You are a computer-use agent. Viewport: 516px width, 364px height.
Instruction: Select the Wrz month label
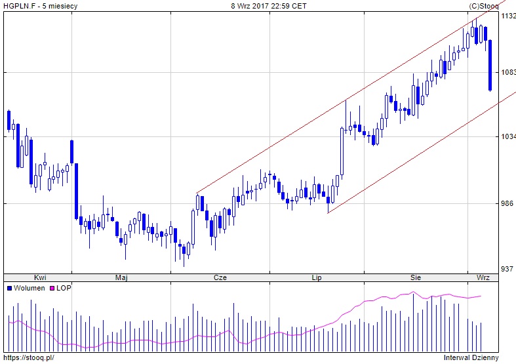point(483,277)
